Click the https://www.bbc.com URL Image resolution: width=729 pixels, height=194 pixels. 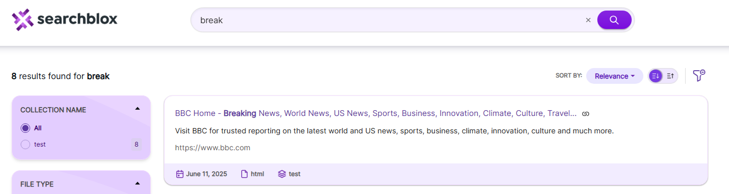coord(213,148)
